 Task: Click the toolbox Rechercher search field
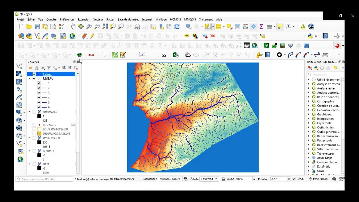point(325,75)
